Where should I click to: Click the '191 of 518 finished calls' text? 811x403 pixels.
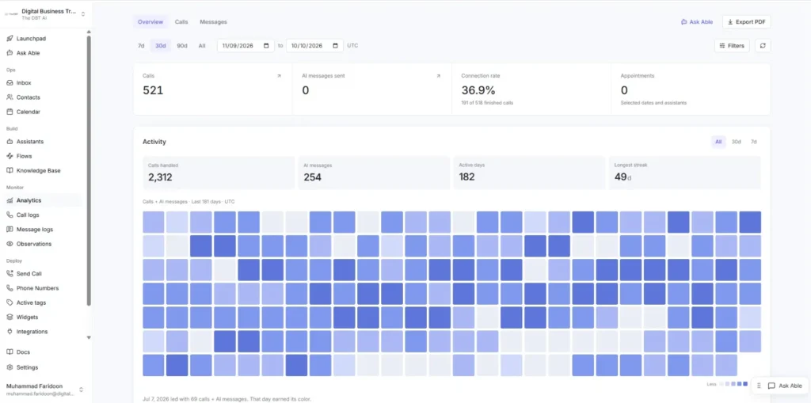coord(487,103)
